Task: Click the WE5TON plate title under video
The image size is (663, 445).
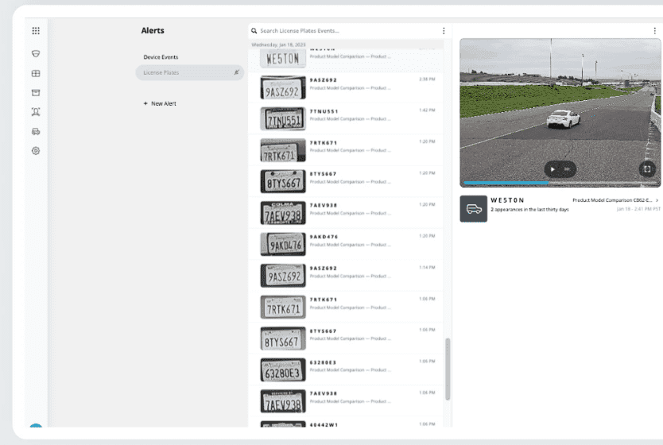Action: pyautogui.click(x=507, y=200)
